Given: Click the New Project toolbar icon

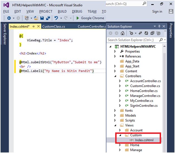Looking at the screenshot, I should pyautogui.click(x=26, y=18).
